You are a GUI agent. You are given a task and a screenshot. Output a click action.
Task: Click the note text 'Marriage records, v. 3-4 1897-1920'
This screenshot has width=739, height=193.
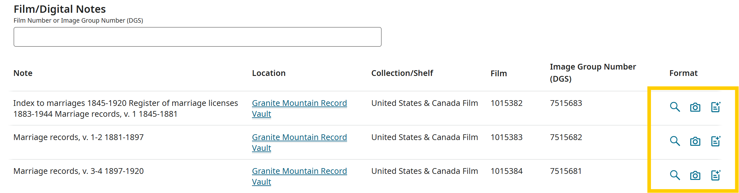(78, 171)
